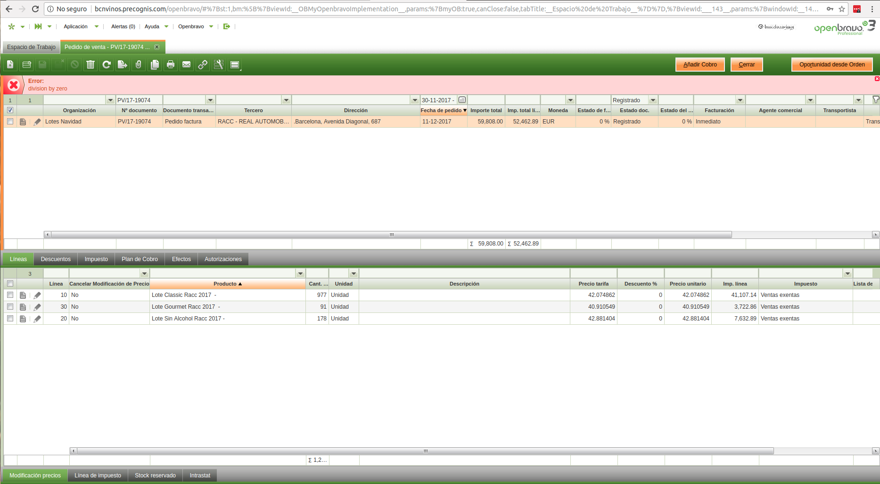Toggle select-all checkbox in lines grid header
Image resolution: width=880 pixels, height=484 pixels.
pos(10,284)
